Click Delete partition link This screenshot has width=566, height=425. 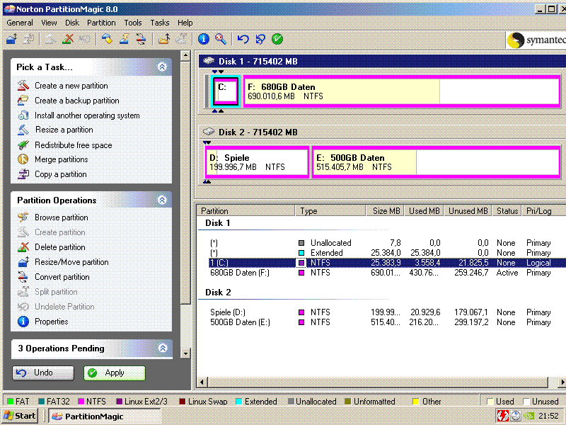pos(60,247)
